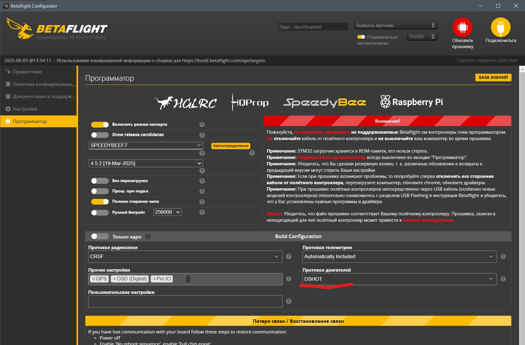
Task: Enable Show release candidates toggle
Action: point(100,135)
